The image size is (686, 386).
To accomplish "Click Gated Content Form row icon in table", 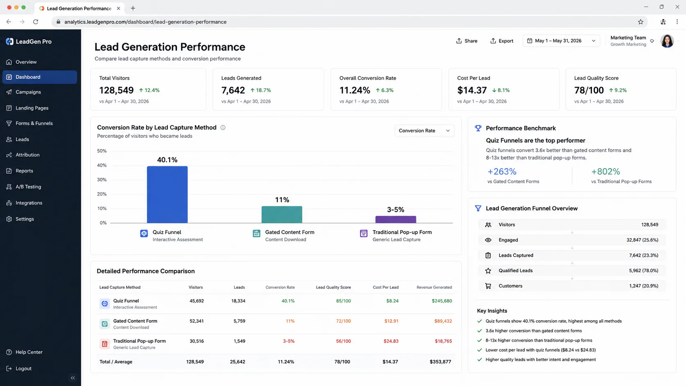I will (105, 324).
